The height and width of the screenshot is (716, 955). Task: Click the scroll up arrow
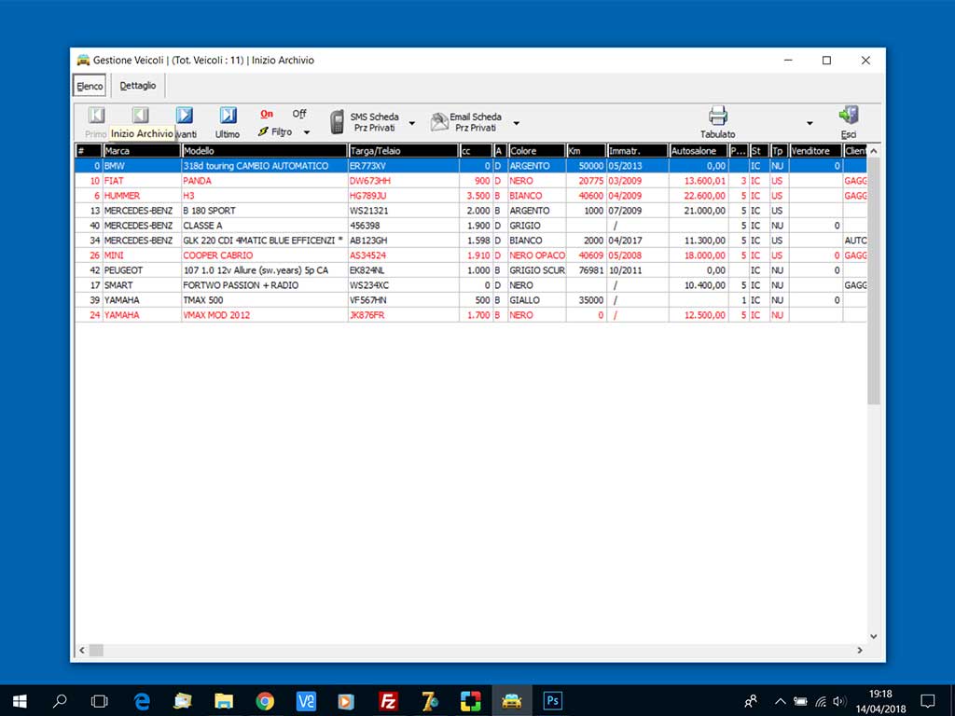point(873,150)
